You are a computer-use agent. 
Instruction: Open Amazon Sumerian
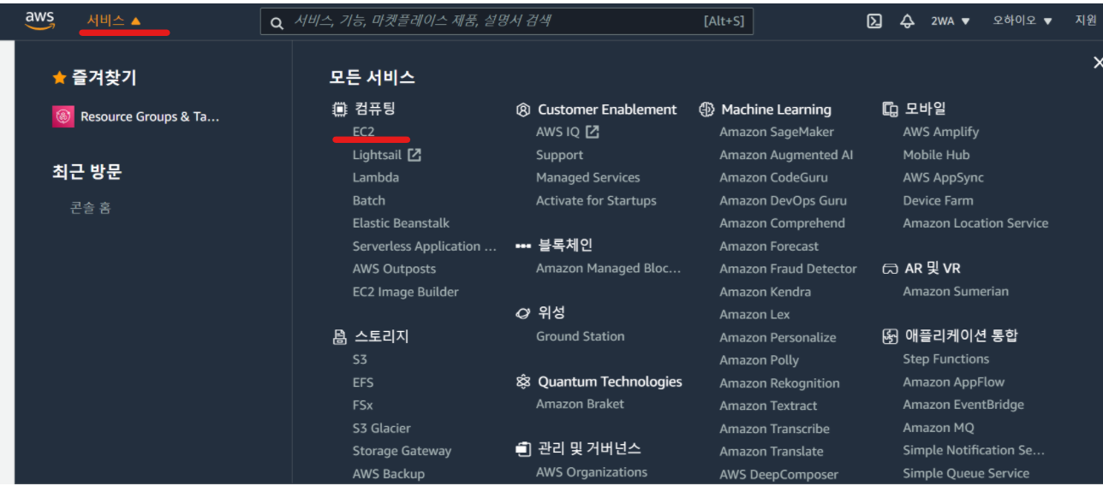[956, 291]
